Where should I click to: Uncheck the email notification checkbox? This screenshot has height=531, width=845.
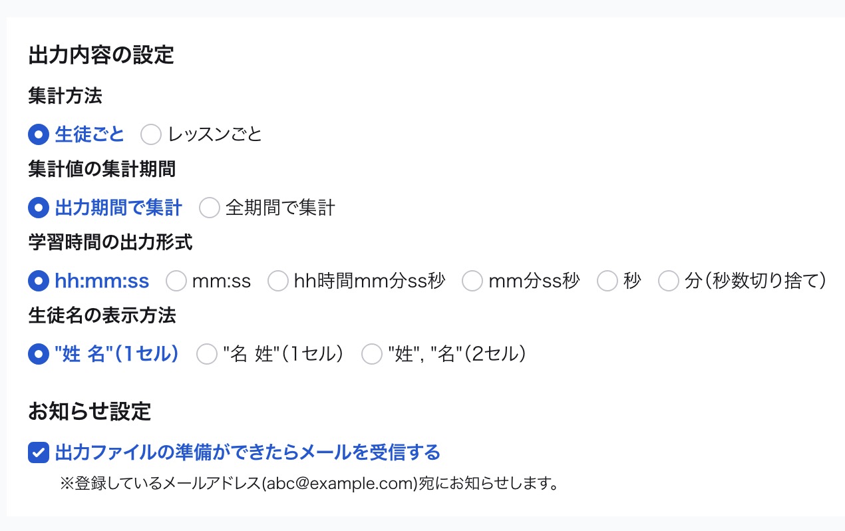(x=38, y=452)
